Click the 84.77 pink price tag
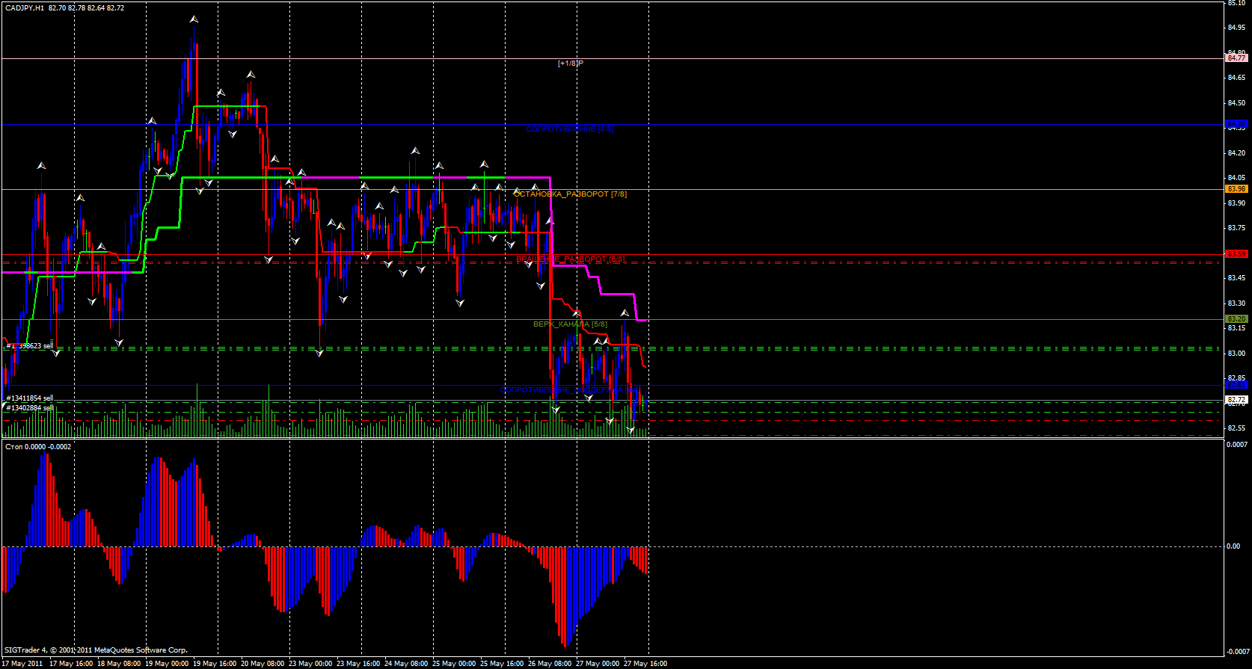1252x669 pixels. [1237, 58]
